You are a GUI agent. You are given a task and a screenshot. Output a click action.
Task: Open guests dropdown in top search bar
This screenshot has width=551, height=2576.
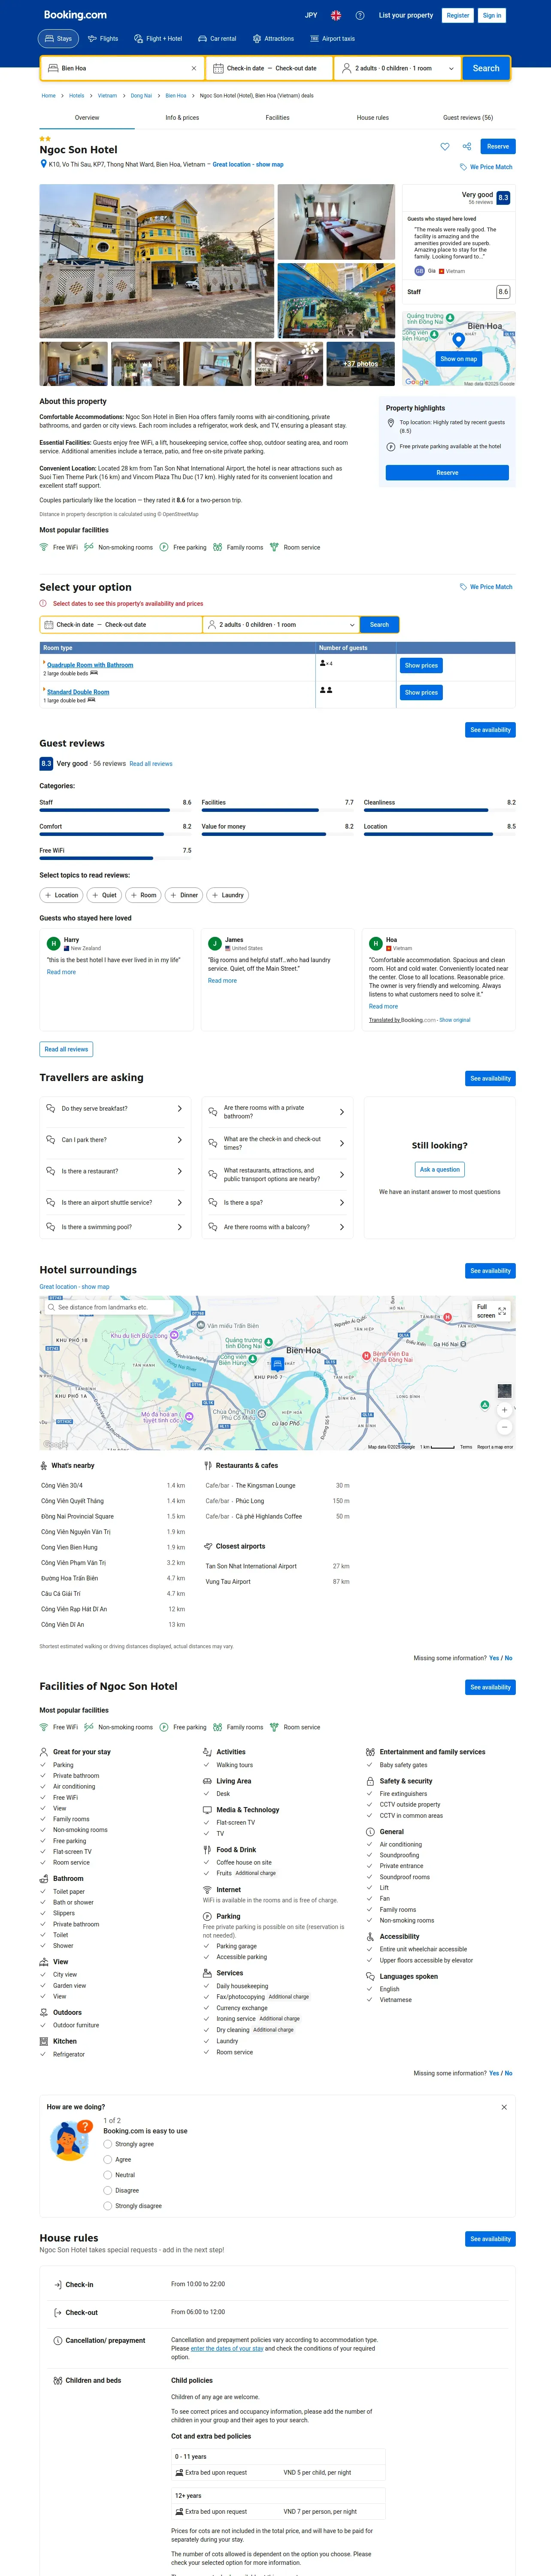(x=398, y=68)
